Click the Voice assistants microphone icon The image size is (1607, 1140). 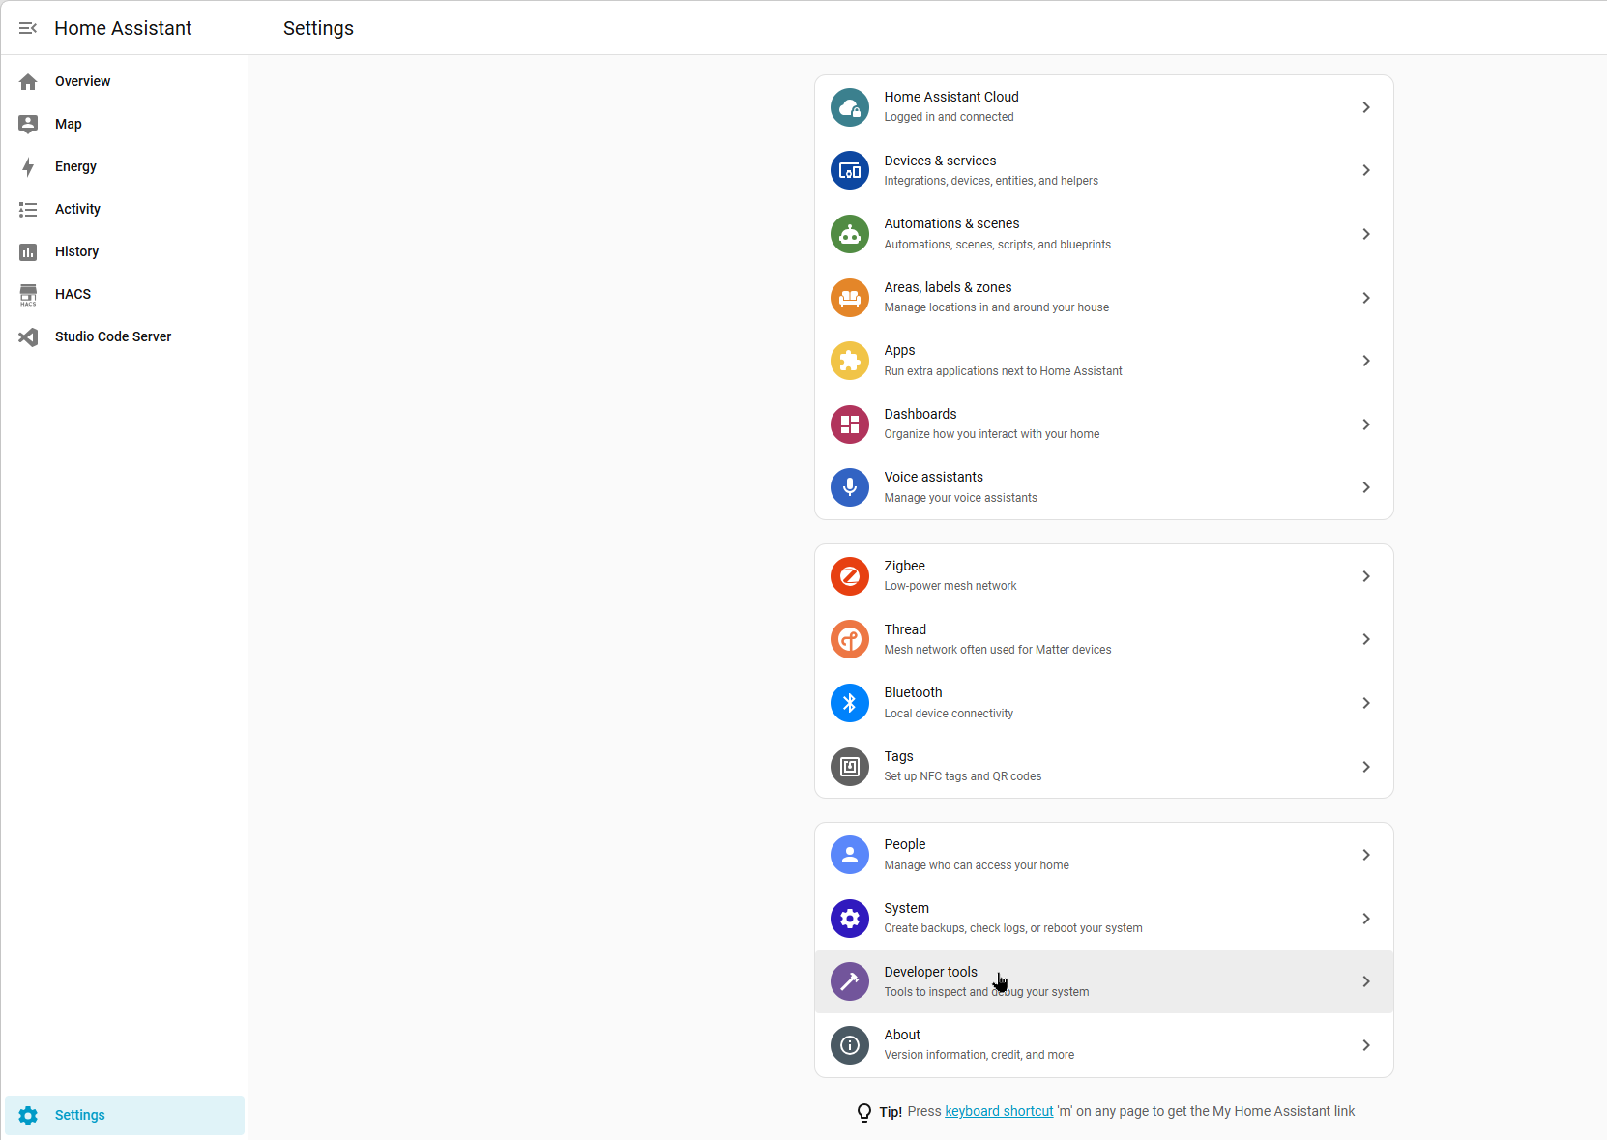[x=849, y=487]
